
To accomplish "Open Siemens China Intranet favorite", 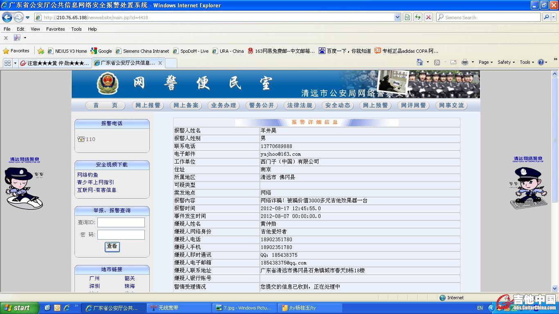I will point(142,51).
